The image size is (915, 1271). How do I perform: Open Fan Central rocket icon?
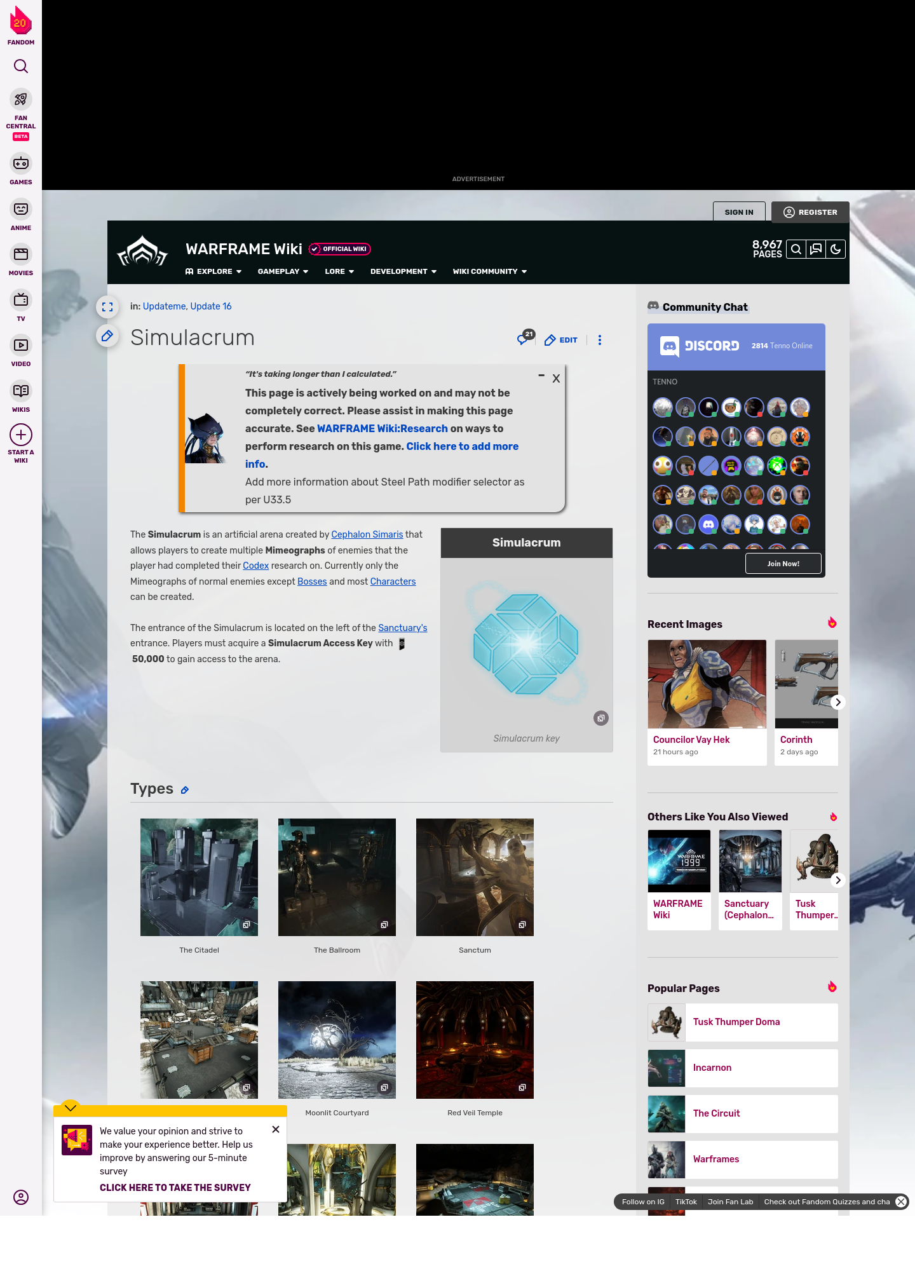[x=21, y=100]
